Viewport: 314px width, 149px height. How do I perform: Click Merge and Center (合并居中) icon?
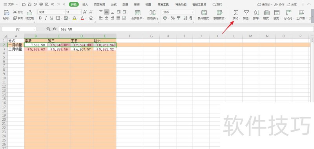(138, 13)
